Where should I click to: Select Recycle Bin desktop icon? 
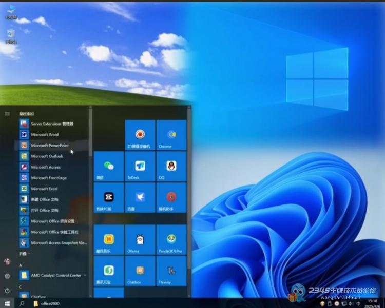click(11, 36)
